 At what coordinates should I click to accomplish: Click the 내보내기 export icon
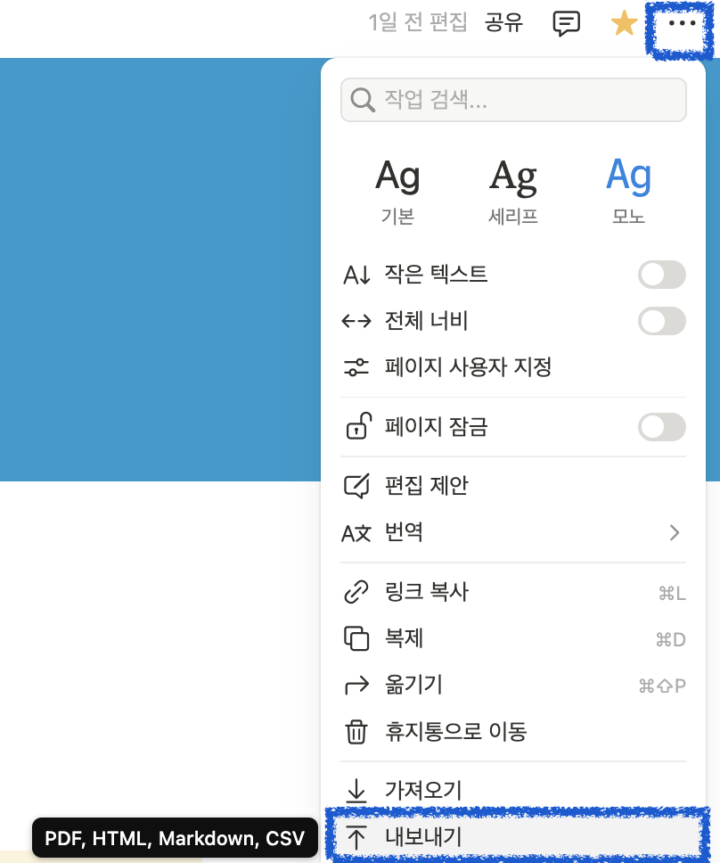pyautogui.click(x=358, y=836)
